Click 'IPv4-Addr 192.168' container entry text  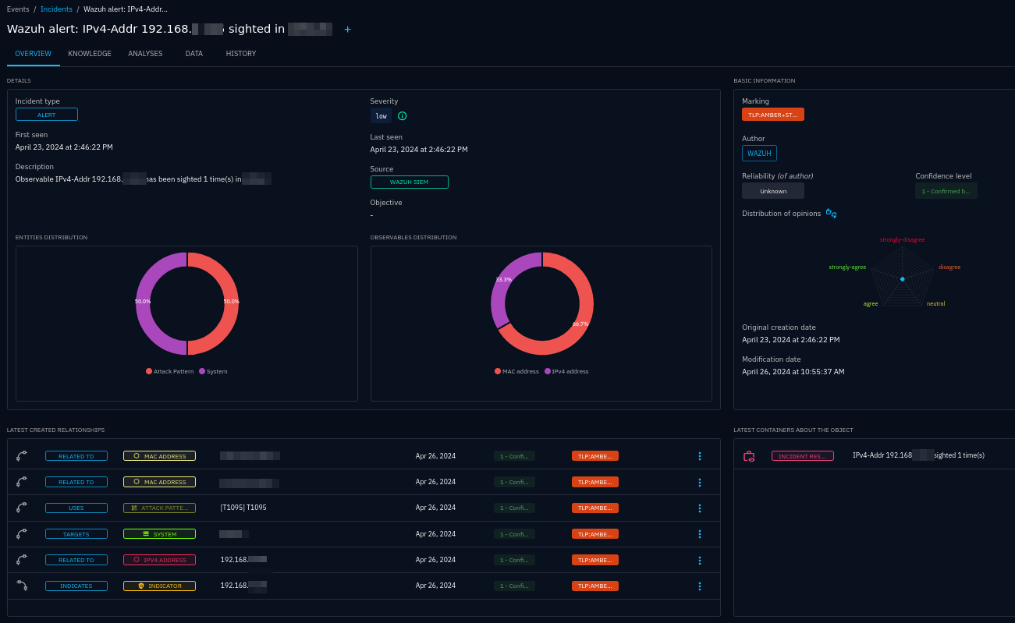pos(918,455)
